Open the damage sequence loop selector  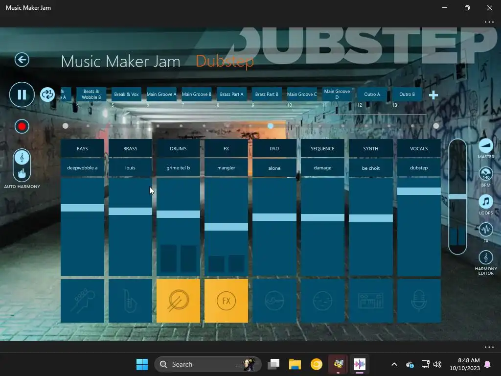coord(323,167)
